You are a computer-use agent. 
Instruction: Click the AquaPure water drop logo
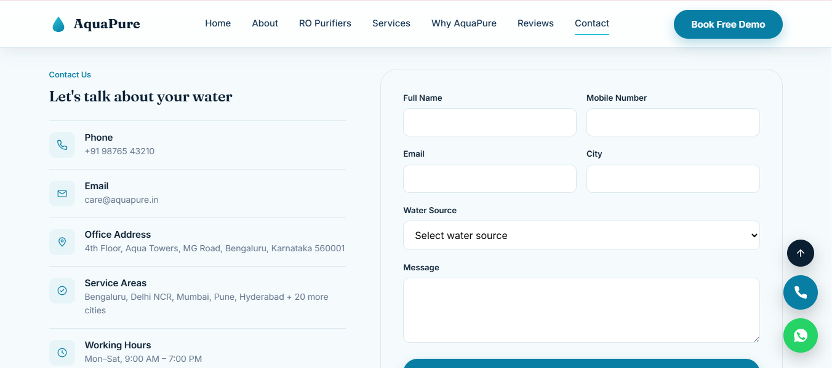pos(58,24)
